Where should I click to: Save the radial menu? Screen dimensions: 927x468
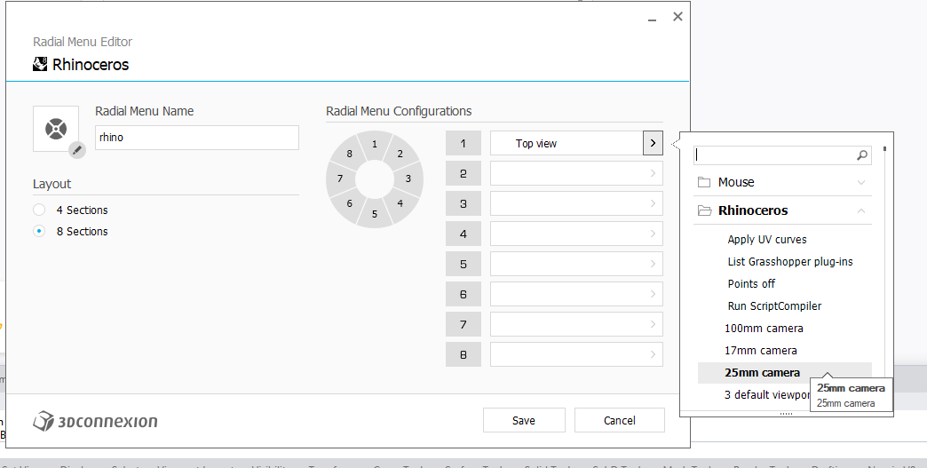pos(524,420)
